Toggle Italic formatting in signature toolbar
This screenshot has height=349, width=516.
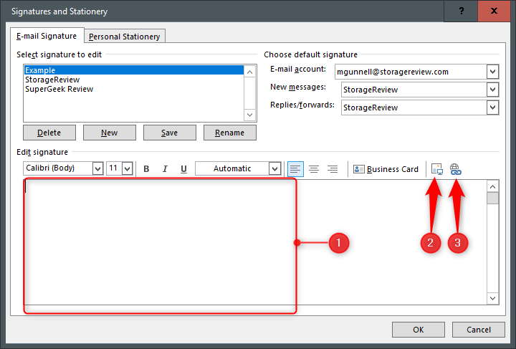(x=165, y=169)
